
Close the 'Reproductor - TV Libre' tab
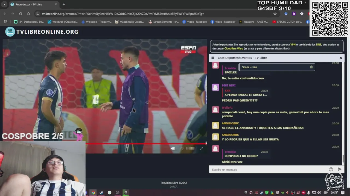[56, 4]
